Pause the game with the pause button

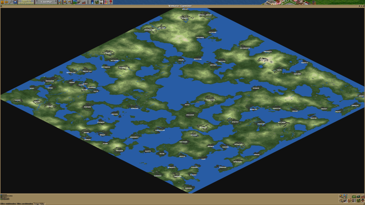[x=2, y=2]
